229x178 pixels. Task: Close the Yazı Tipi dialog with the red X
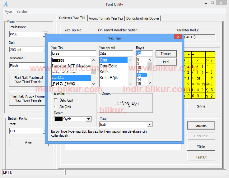click(178, 37)
